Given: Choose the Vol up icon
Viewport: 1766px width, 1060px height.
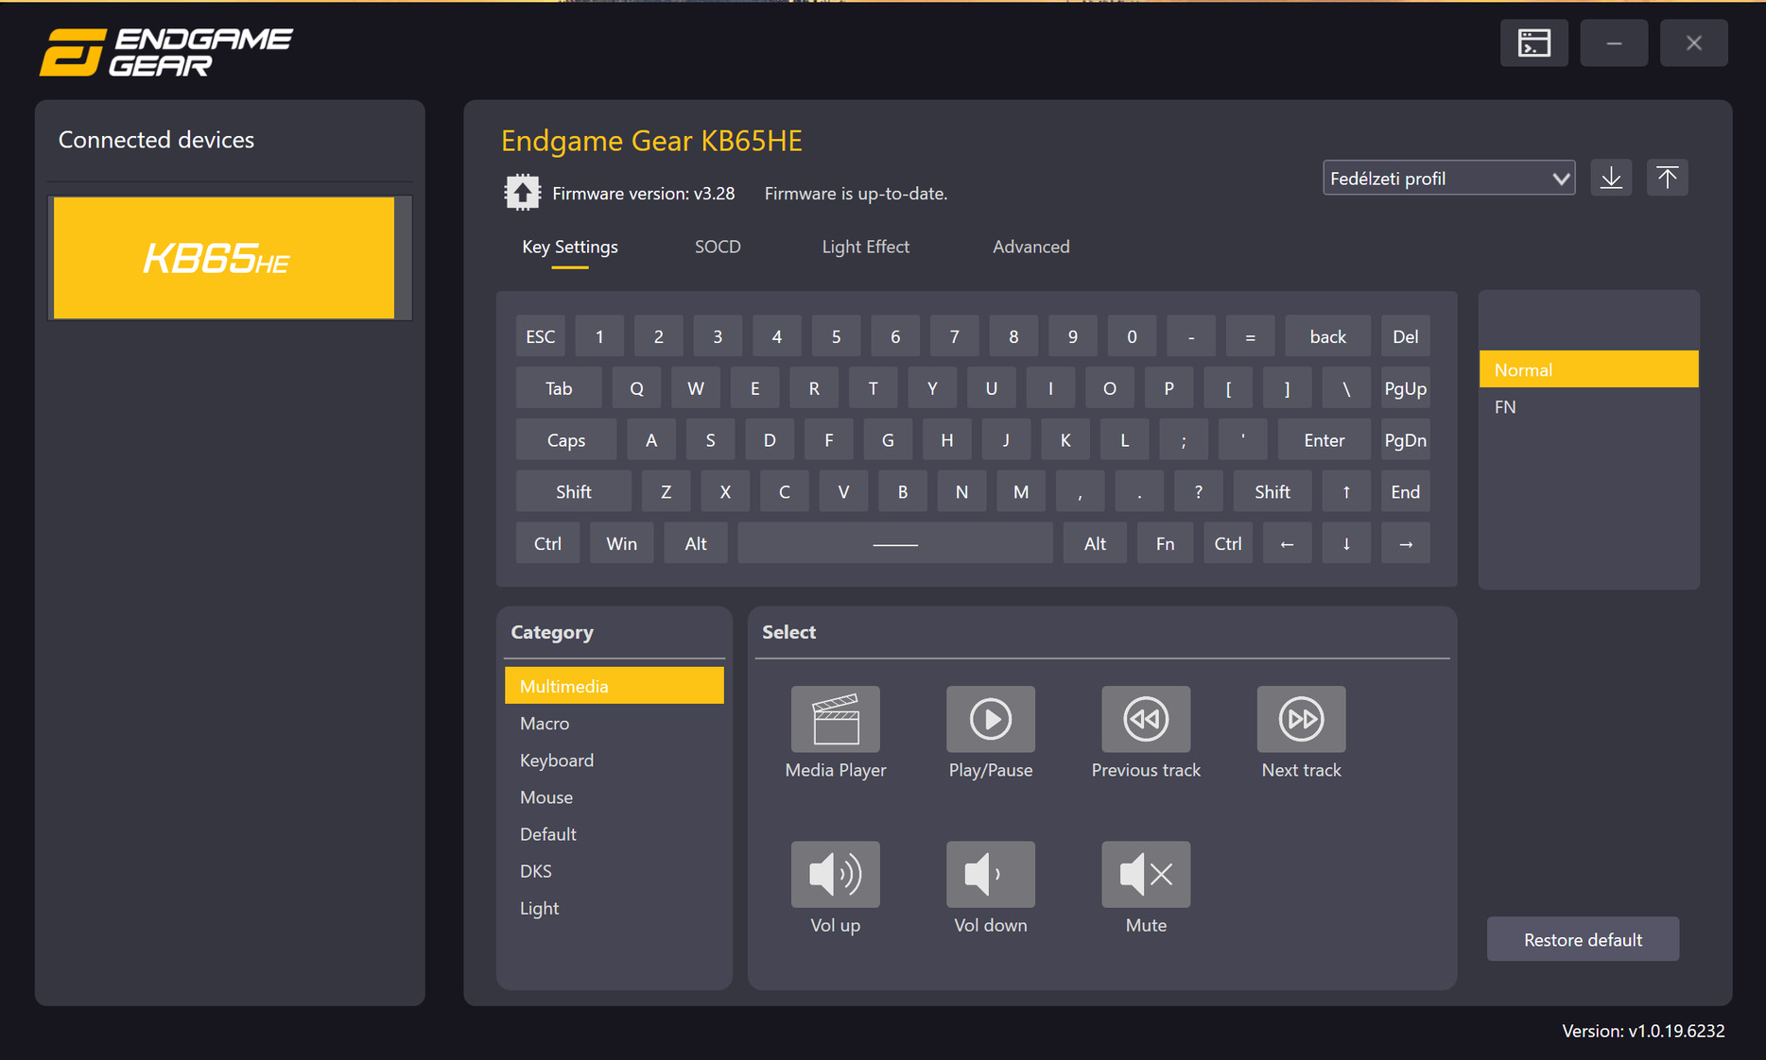Looking at the screenshot, I should (x=835, y=874).
